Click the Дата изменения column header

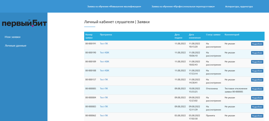195,36
